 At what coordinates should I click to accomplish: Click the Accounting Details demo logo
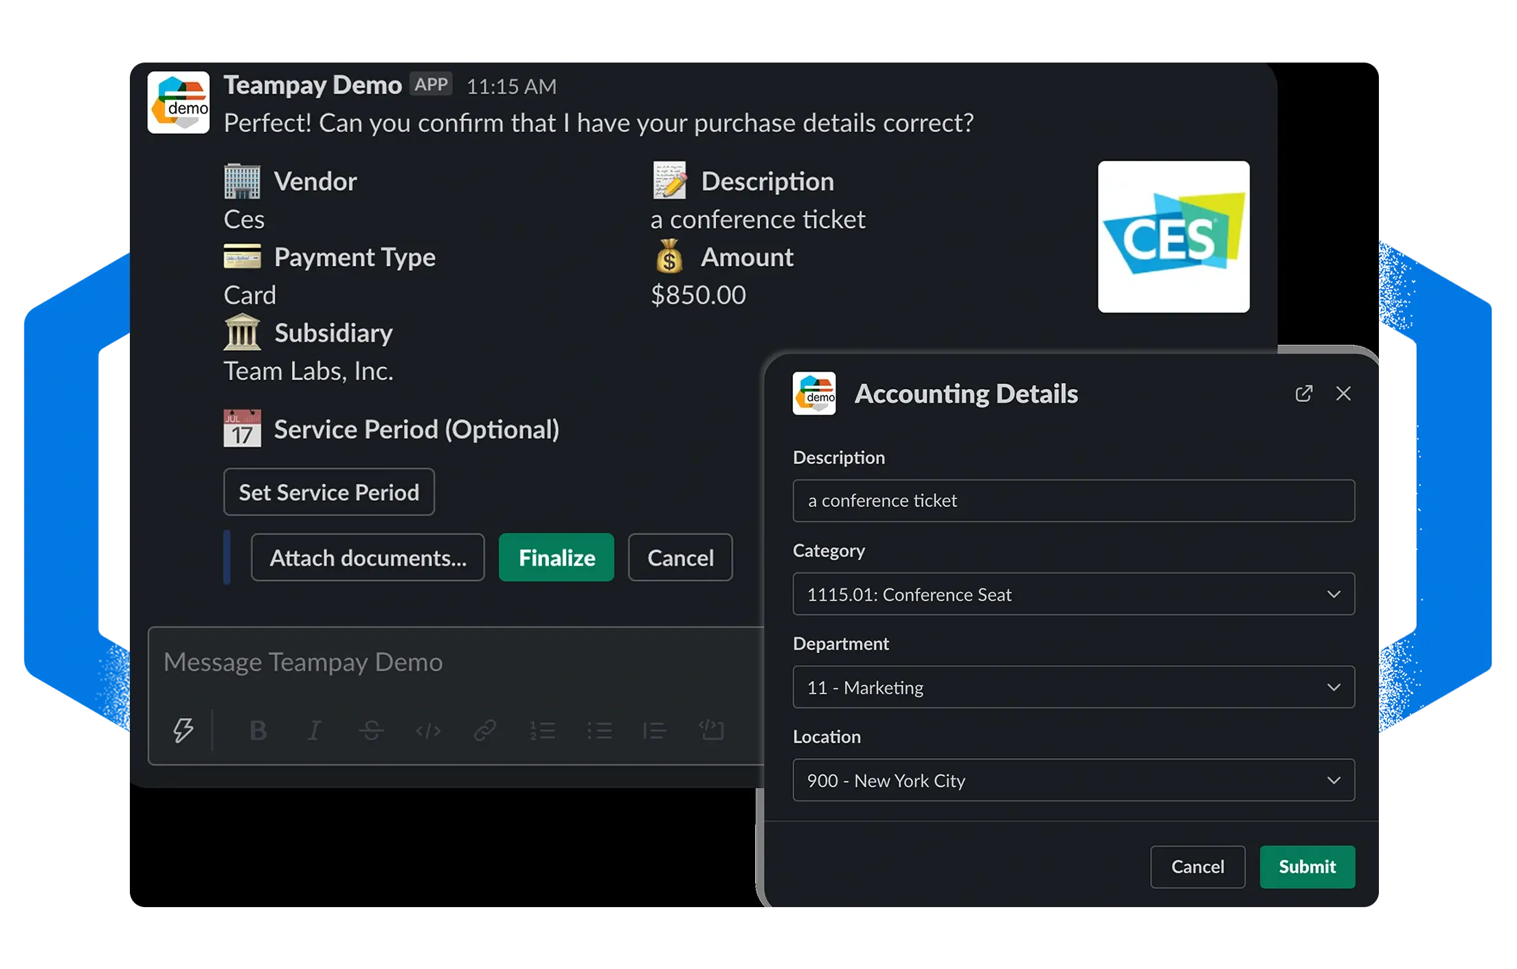point(814,393)
